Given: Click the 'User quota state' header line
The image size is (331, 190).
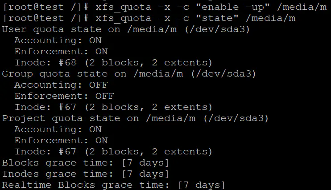Looking at the screenshot, I should coord(126,29).
